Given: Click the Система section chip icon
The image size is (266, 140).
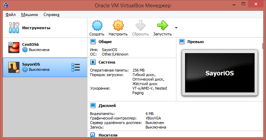Looking at the screenshot, I should coord(93,62).
